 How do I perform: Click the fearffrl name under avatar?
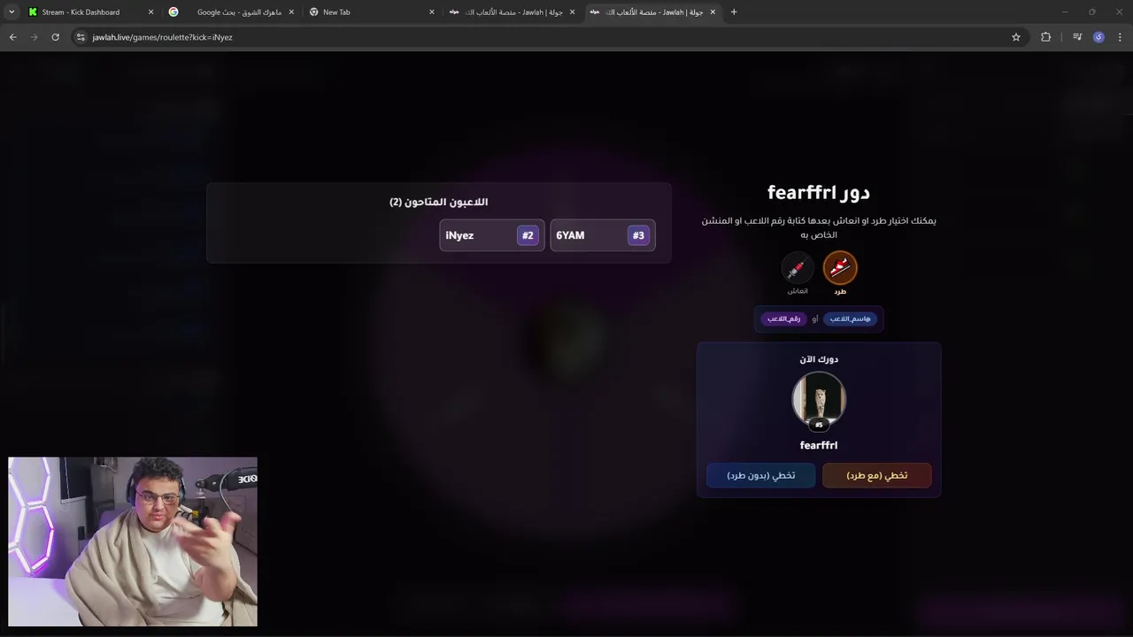tap(819, 445)
